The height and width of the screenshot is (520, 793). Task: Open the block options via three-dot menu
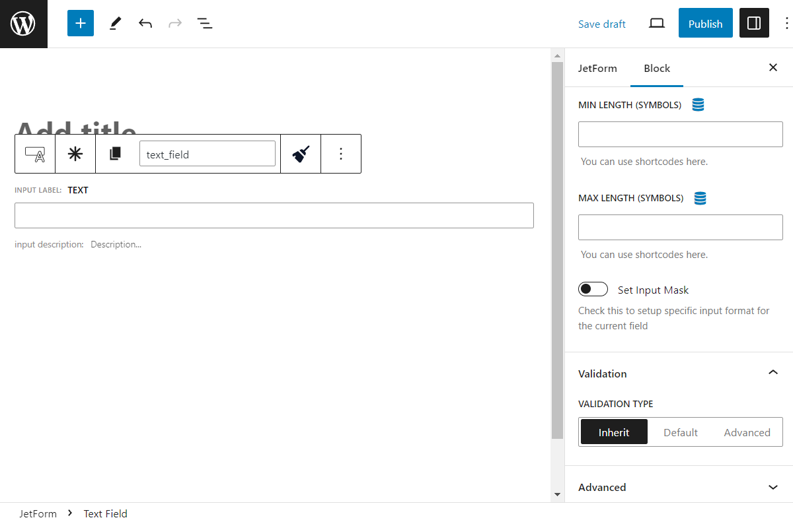pyautogui.click(x=341, y=153)
